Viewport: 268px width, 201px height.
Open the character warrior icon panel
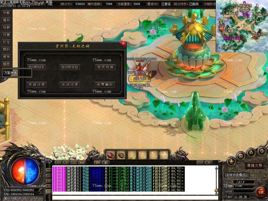(x=232, y=161)
